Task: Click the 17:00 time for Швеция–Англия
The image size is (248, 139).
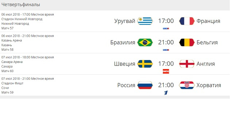Action: [x=166, y=64]
